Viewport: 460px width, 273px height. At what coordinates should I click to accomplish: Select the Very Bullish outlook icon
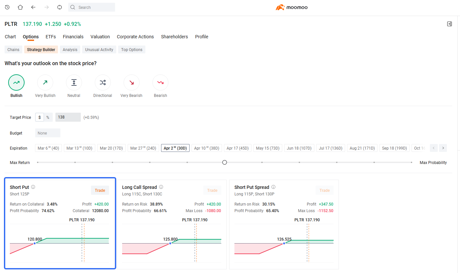pos(45,83)
